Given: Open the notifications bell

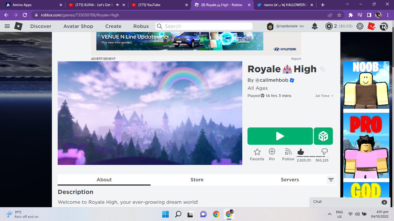Looking at the screenshot, I should coord(315,26).
